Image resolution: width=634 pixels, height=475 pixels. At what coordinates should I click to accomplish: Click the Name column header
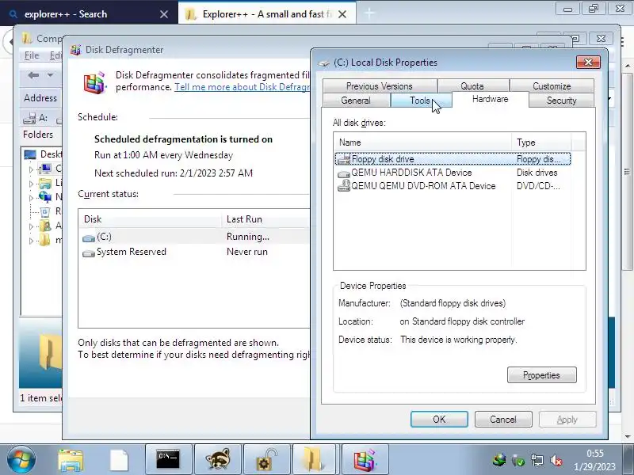click(x=422, y=142)
